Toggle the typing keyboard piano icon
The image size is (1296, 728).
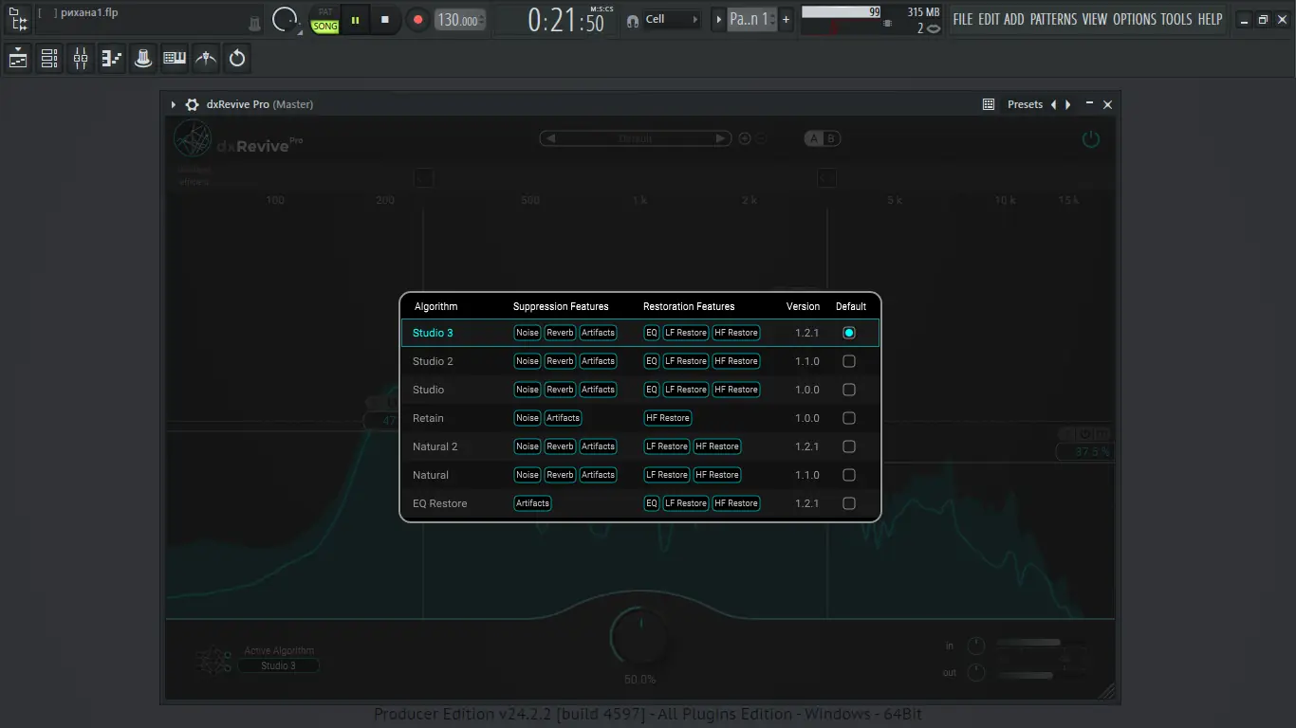pyautogui.click(x=175, y=59)
